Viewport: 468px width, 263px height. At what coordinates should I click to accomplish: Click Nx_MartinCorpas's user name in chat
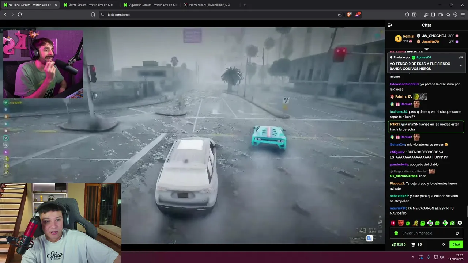click(x=403, y=176)
